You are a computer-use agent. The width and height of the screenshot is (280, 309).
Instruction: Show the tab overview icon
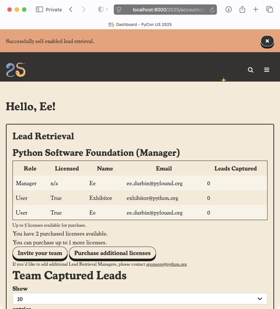pos(269,10)
